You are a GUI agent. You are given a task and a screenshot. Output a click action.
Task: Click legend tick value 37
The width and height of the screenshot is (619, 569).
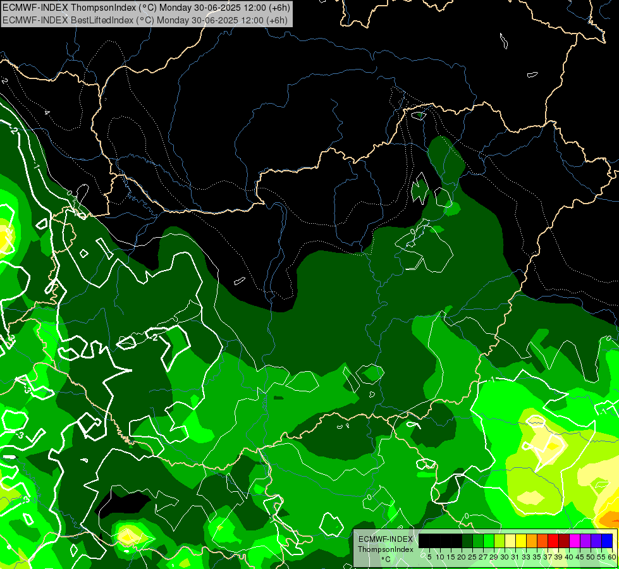[548, 557]
